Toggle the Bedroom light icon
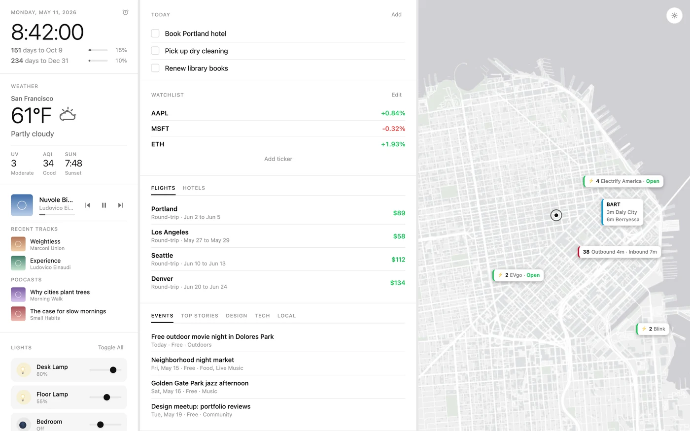The width and height of the screenshot is (690, 431). [x=23, y=425]
